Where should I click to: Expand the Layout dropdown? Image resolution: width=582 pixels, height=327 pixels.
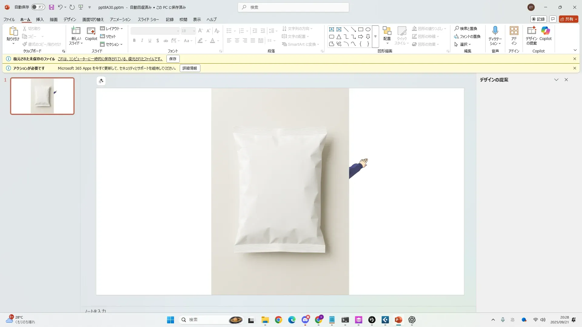tap(112, 28)
